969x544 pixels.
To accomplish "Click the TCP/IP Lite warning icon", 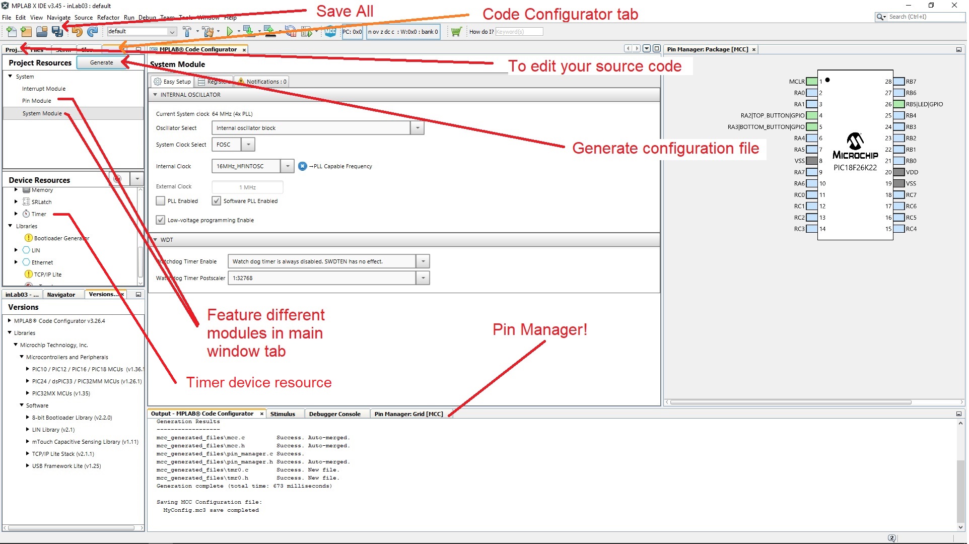I will click(x=29, y=275).
